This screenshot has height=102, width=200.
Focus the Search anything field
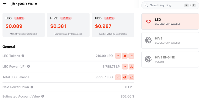(170, 5)
